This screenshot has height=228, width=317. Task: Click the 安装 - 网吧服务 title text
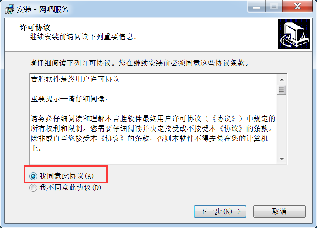pos(43,9)
